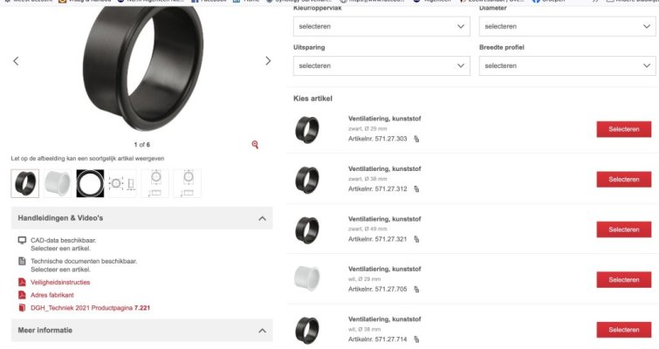Open the Uitsparing dropdown
This screenshot has width=659, height=349.
point(382,65)
